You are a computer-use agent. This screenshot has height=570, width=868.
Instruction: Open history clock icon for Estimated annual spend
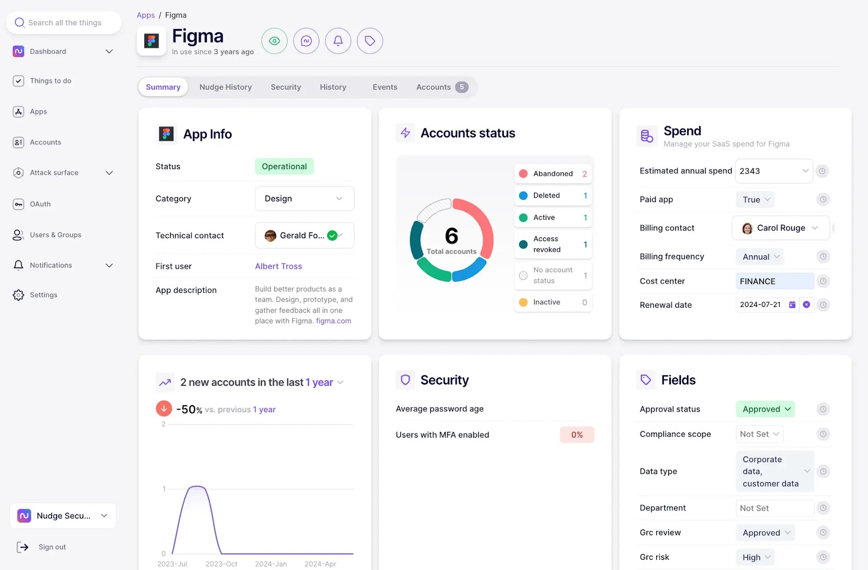coord(822,171)
